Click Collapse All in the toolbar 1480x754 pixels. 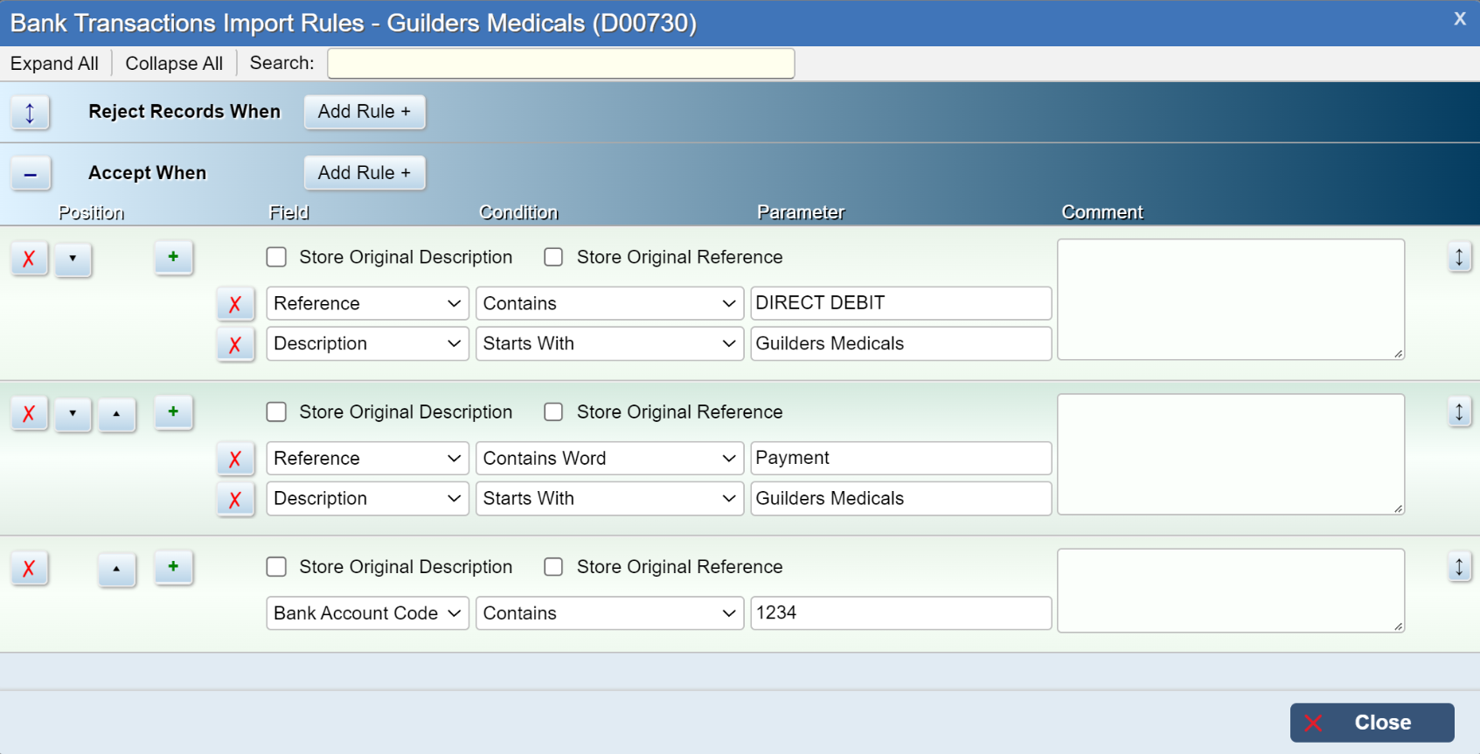tap(174, 64)
